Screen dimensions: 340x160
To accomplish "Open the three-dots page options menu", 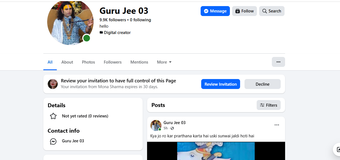I will [278, 62].
